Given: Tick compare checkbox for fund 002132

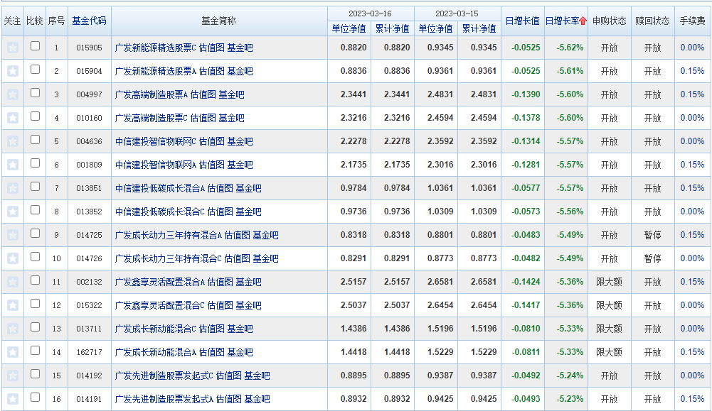Looking at the screenshot, I should [35, 280].
